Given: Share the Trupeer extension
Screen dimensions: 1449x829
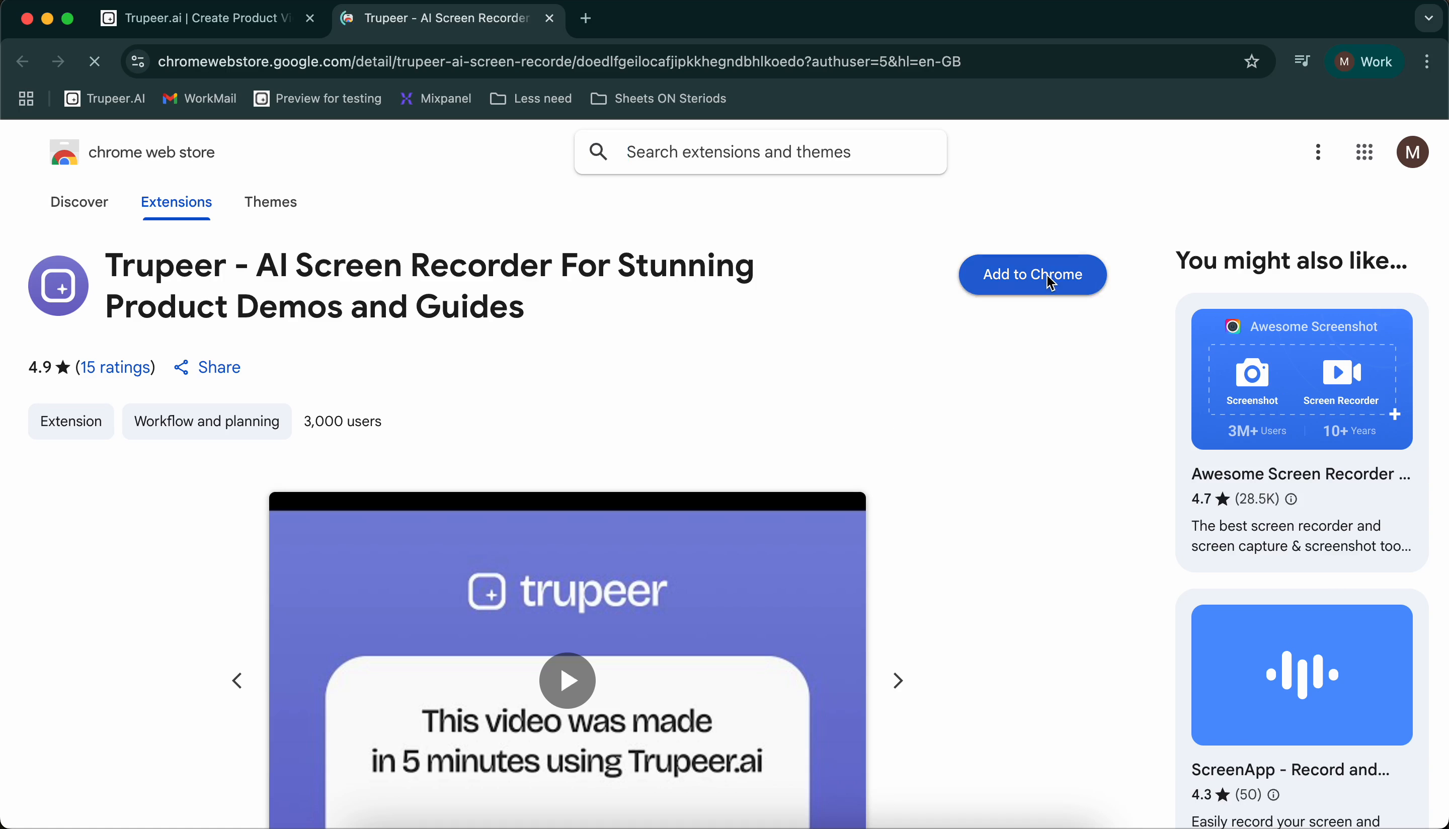Looking at the screenshot, I should [207, 367].
